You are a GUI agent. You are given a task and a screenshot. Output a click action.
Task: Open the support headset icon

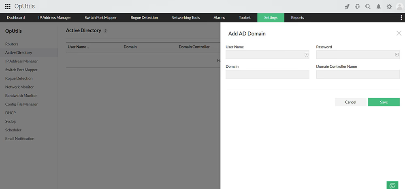(x=358, y=7)
